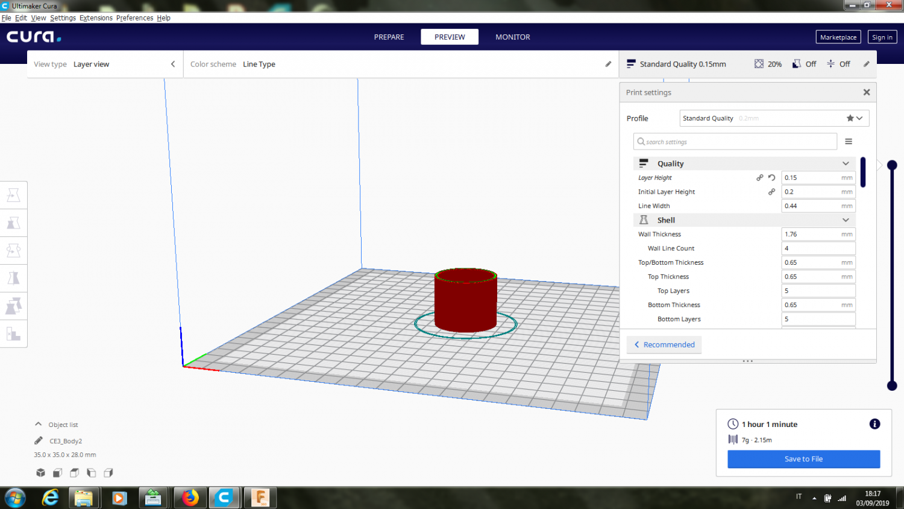The image size is (904, 509).
Task: Collapse the Shell settings section
Action: coord(846,220)
